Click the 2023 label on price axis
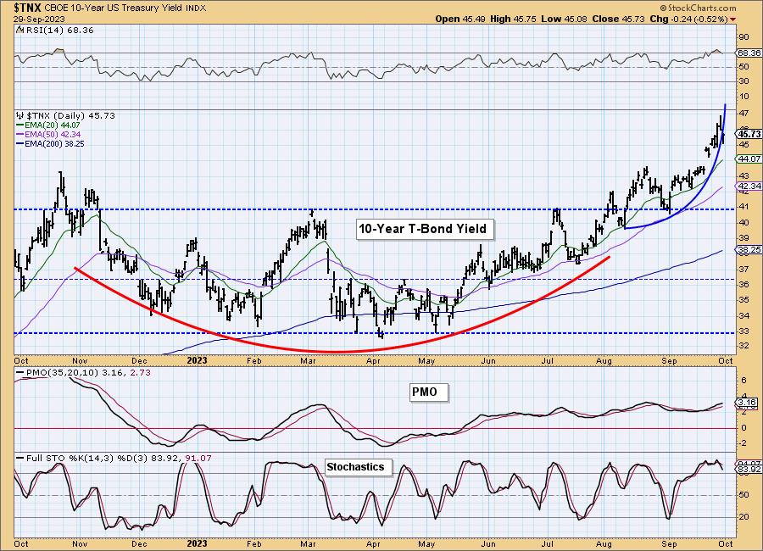The height and width of the screenshot is (551, 763). click(197, 360)
